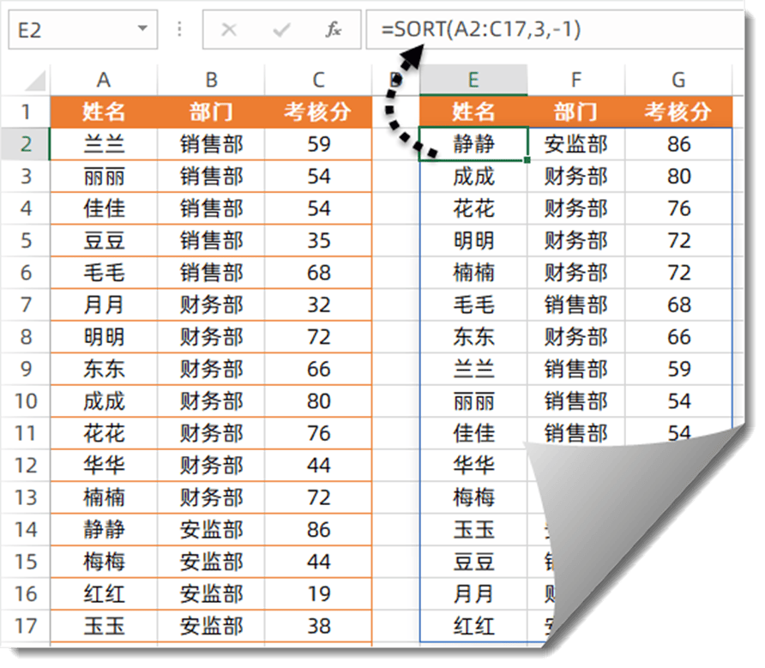The height and width of the screenshot is (668, 765).
Task: Open Insert Function fx icon
Action: pyautogui.click(x=334, y=30)
